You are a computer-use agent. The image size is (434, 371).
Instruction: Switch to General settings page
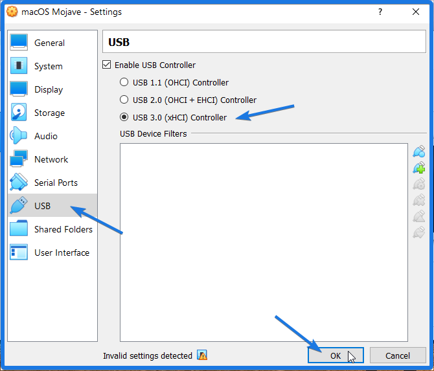pos(52,42)
